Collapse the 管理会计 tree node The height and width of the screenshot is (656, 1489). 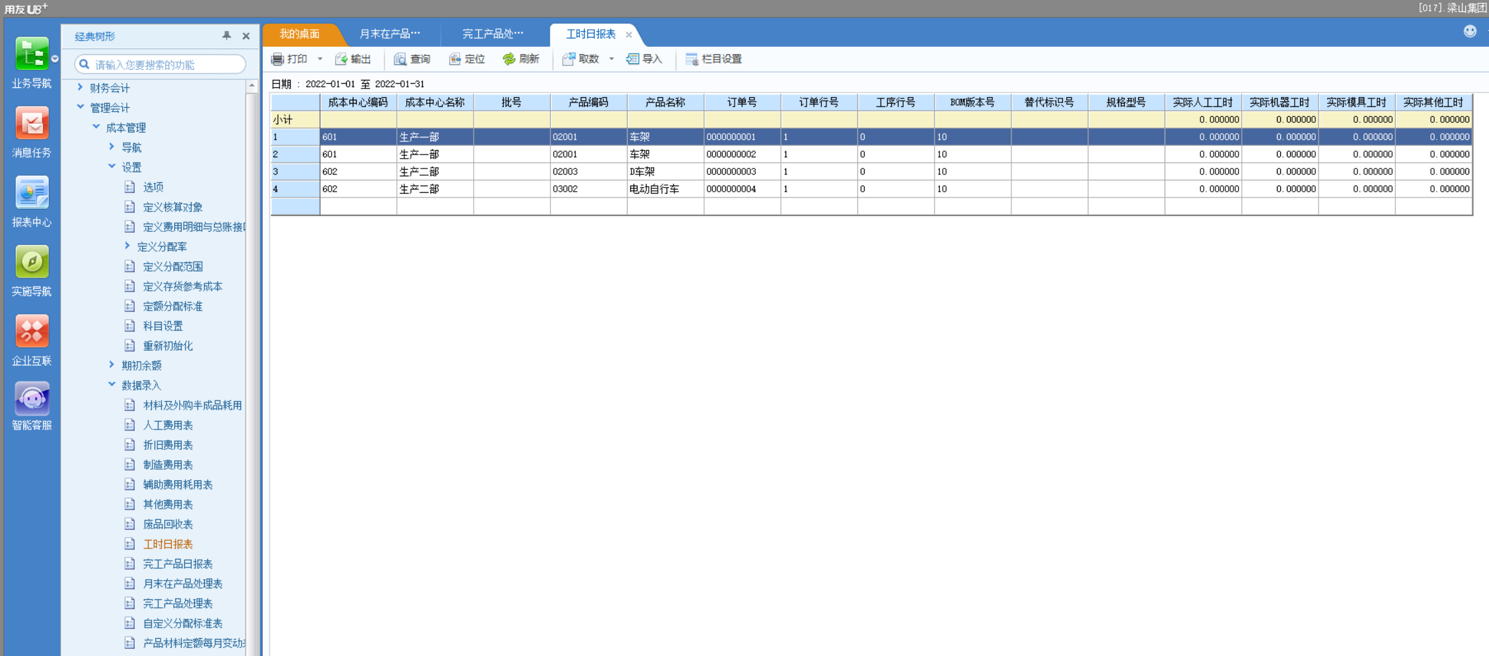click(80, 107)
